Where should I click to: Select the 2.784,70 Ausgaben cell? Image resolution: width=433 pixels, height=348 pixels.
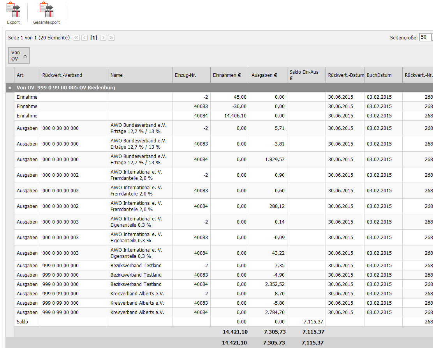click(x=268, y=312)
